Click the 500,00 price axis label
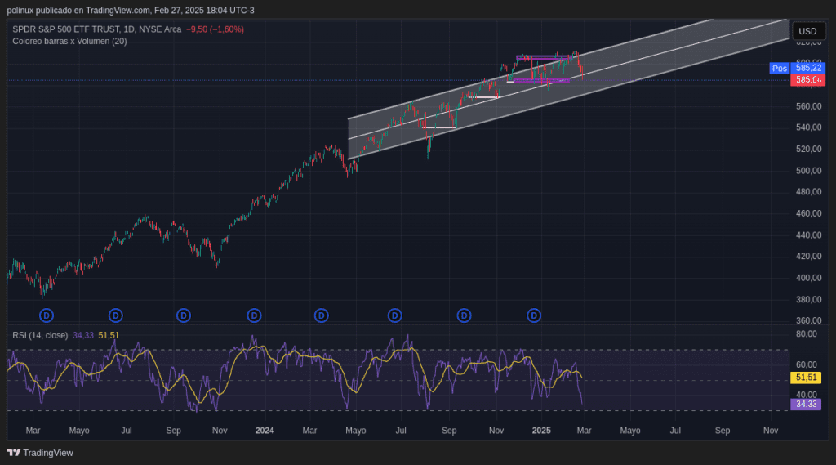This screenshot has height=465, width=836. tap(808, 171)
